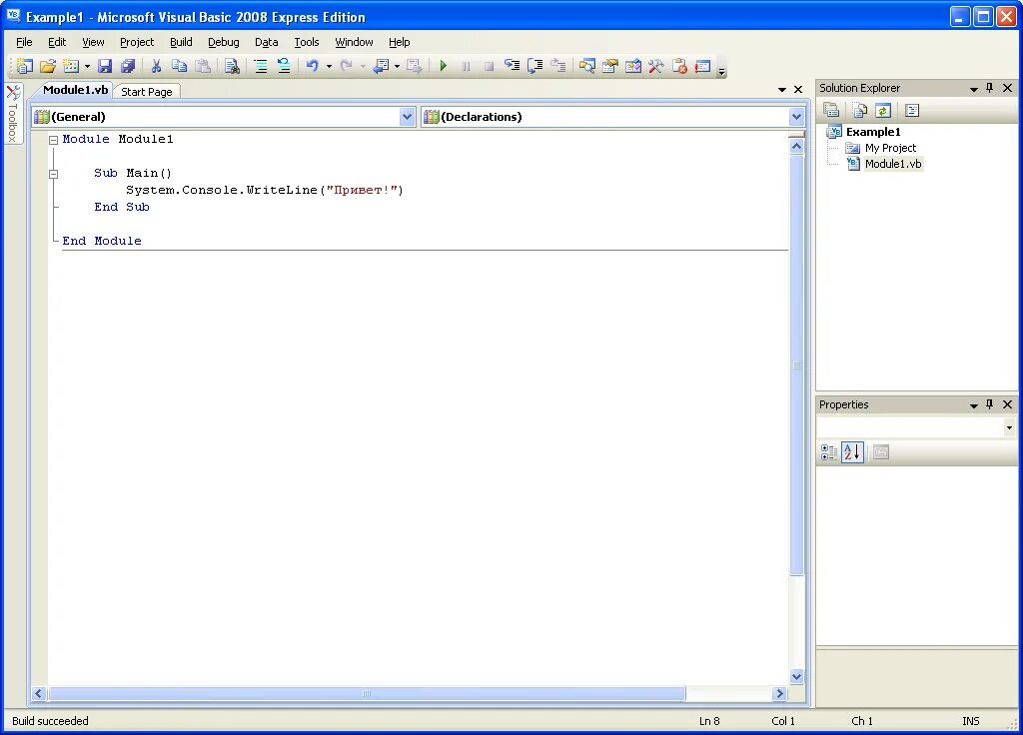The width and height of the screenshot is (1023, 735).
Task: Click the Stop Debugging square icon
Action: [x=489, y=66]
